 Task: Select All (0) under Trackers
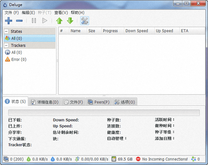coord(29,52)
